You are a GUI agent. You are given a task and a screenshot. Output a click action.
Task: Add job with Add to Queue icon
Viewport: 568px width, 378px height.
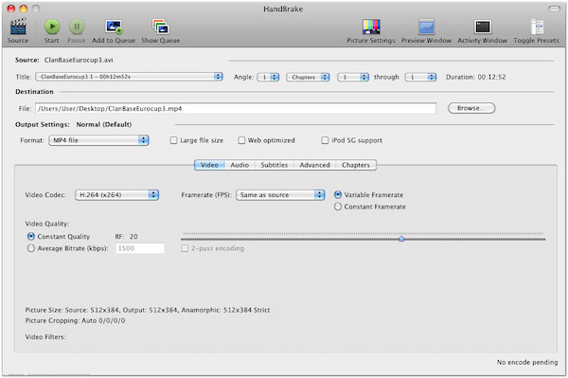click(x=114, y=27)
